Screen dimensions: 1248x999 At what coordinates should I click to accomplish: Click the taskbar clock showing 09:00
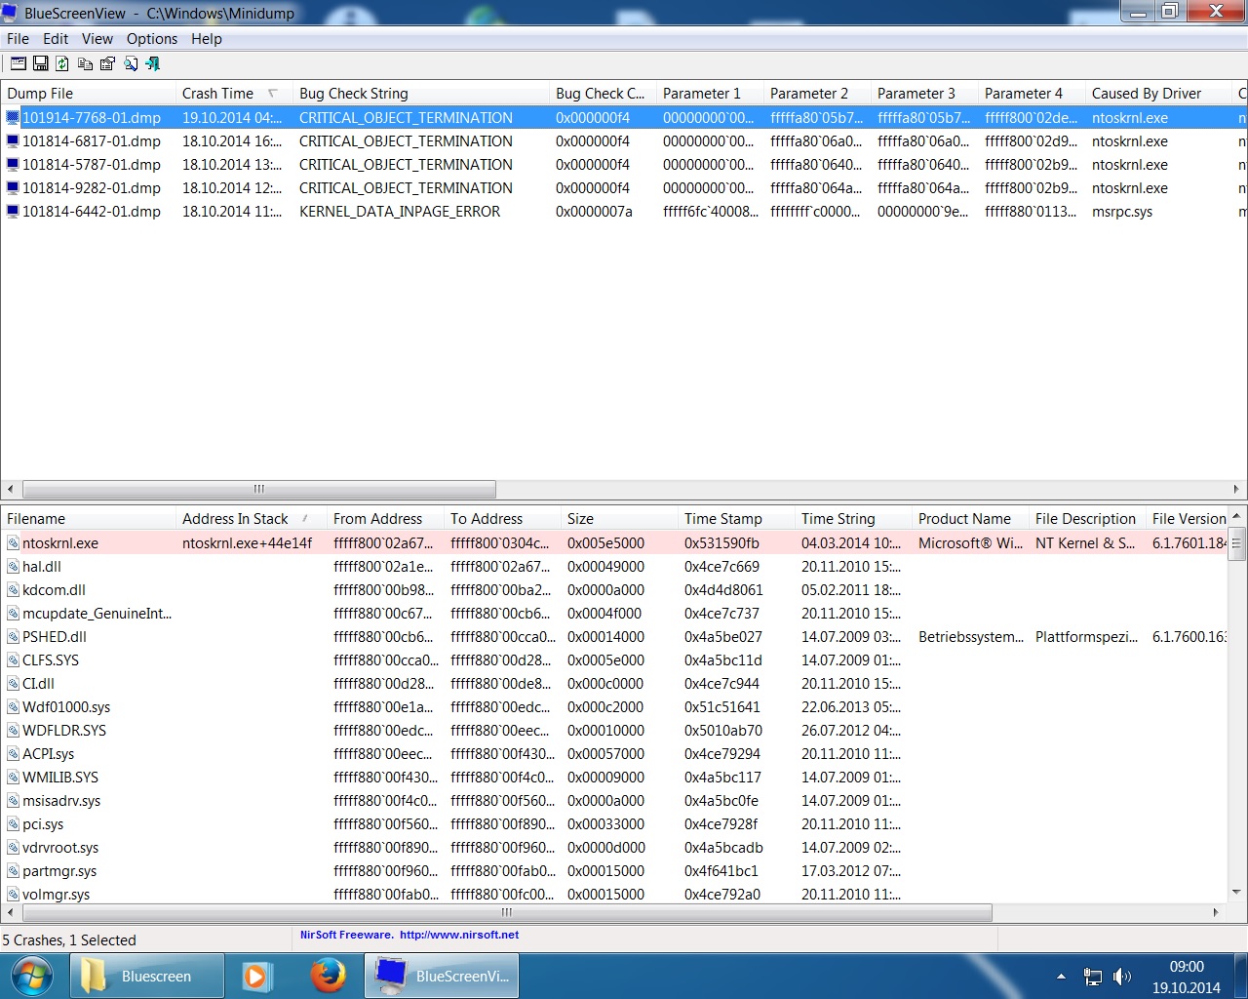(1187, 967)
